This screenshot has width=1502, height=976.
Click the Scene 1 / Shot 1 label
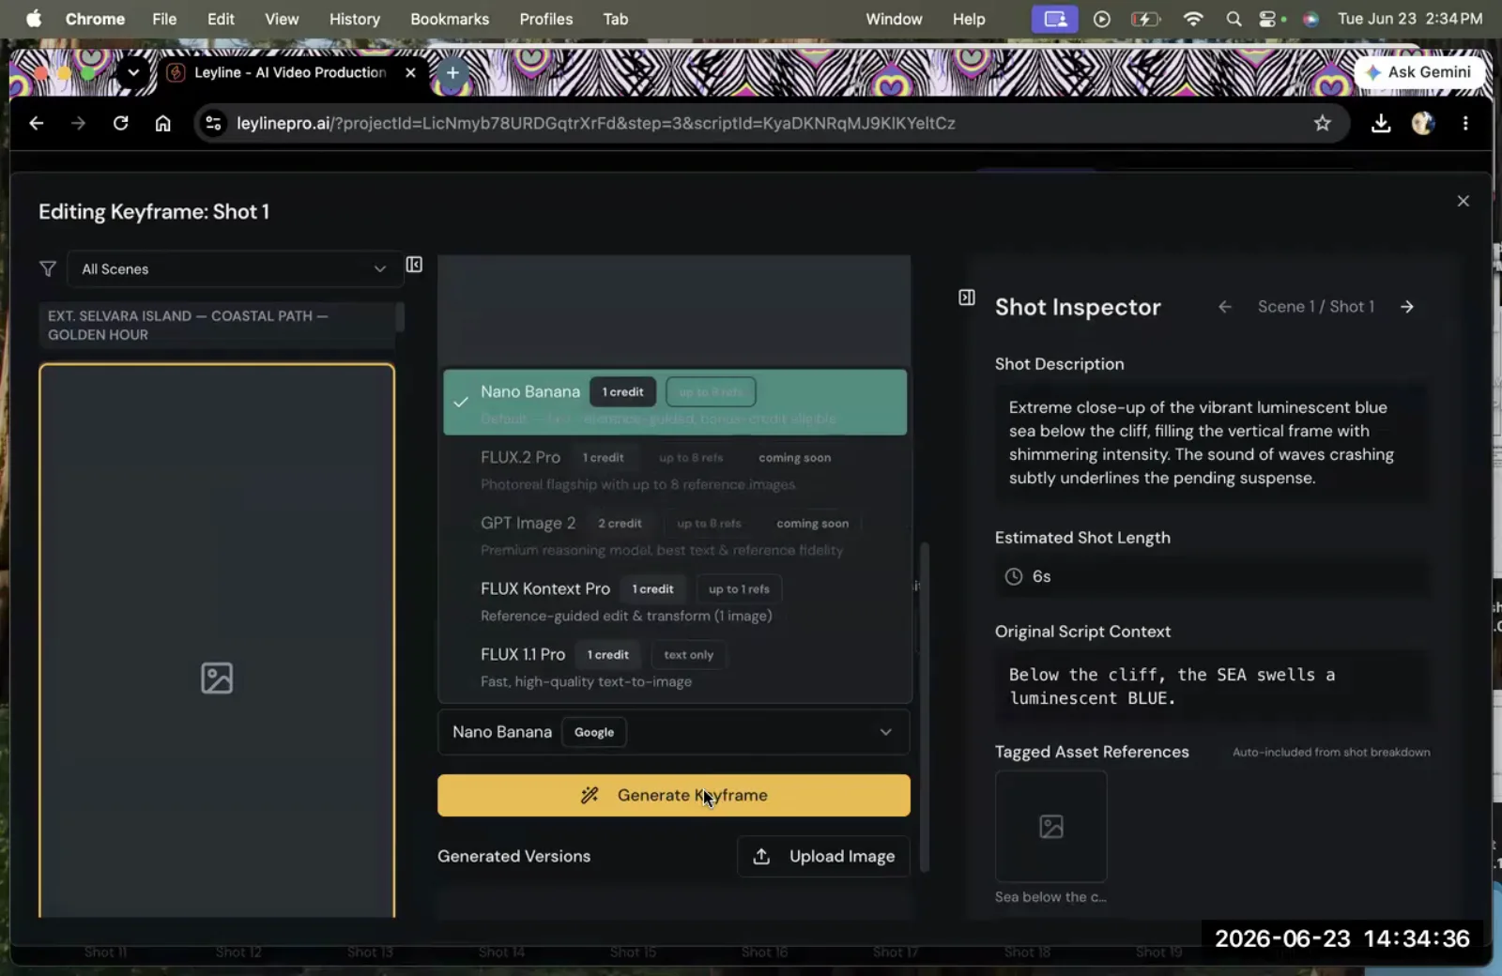[x=1316, y=307]
